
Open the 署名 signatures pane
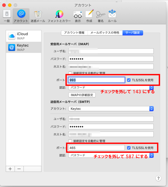click(101, 16)
